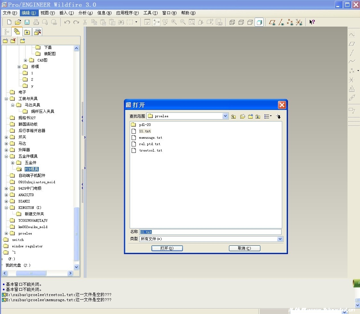The height and width of the screenshot is (314, 360).
Task: Click add folder icon in navigator toolbar
Action: [5, 41]
